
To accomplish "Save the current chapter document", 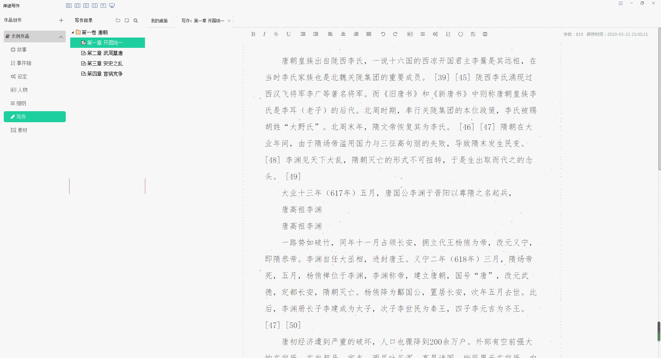I will [473, 34].
